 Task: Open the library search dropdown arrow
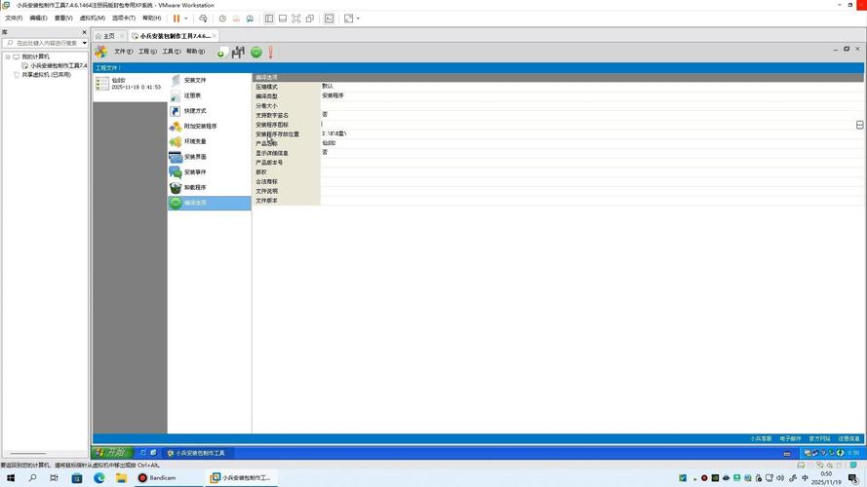(84, 43)
